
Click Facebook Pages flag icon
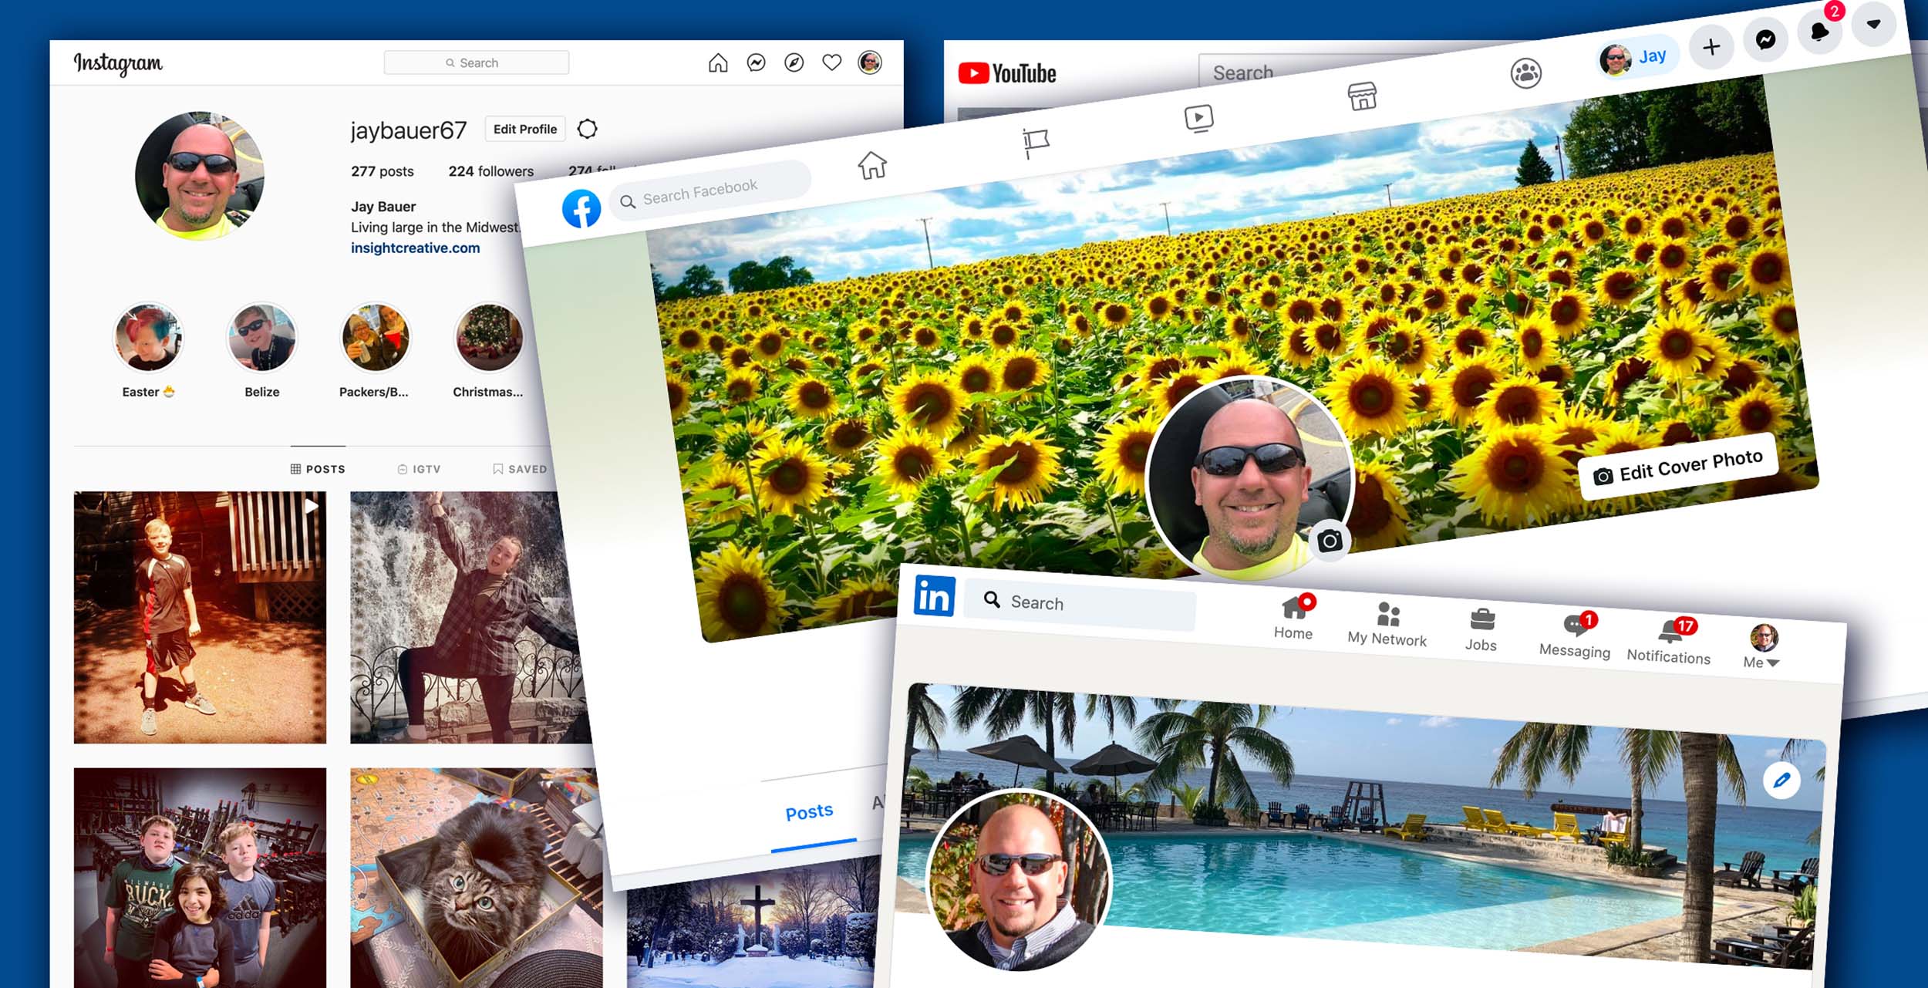1035,142
